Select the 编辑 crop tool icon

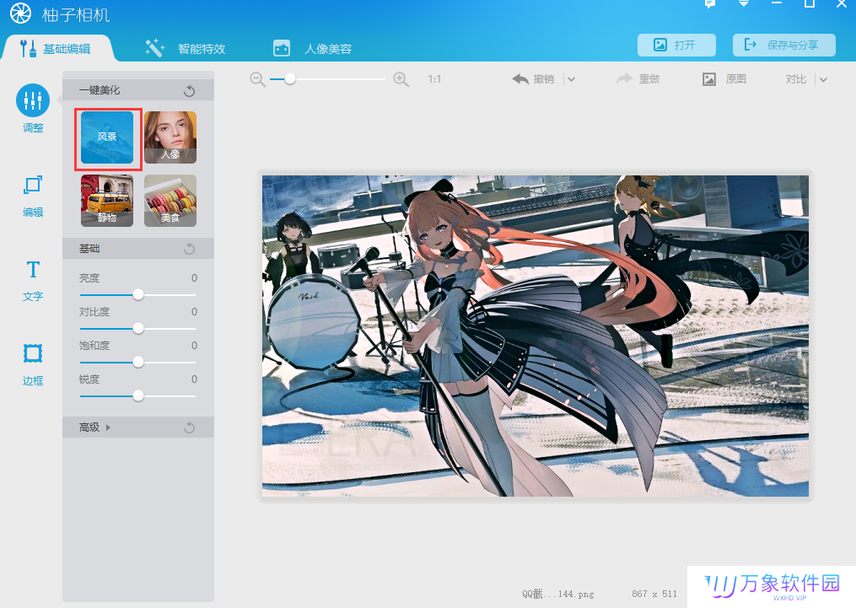pyautogui.click(x=33, y=186)
